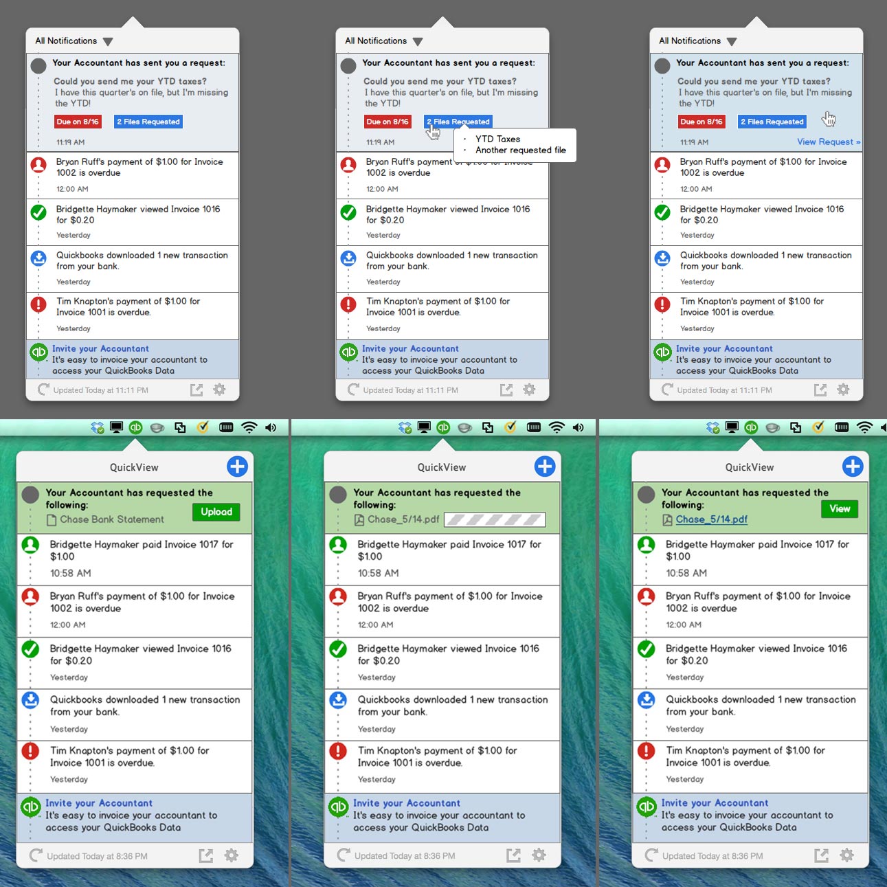Open settings gear in QuickView panel with View button
The height and width of the screenshot is (887, 887).
pos(847,855)
